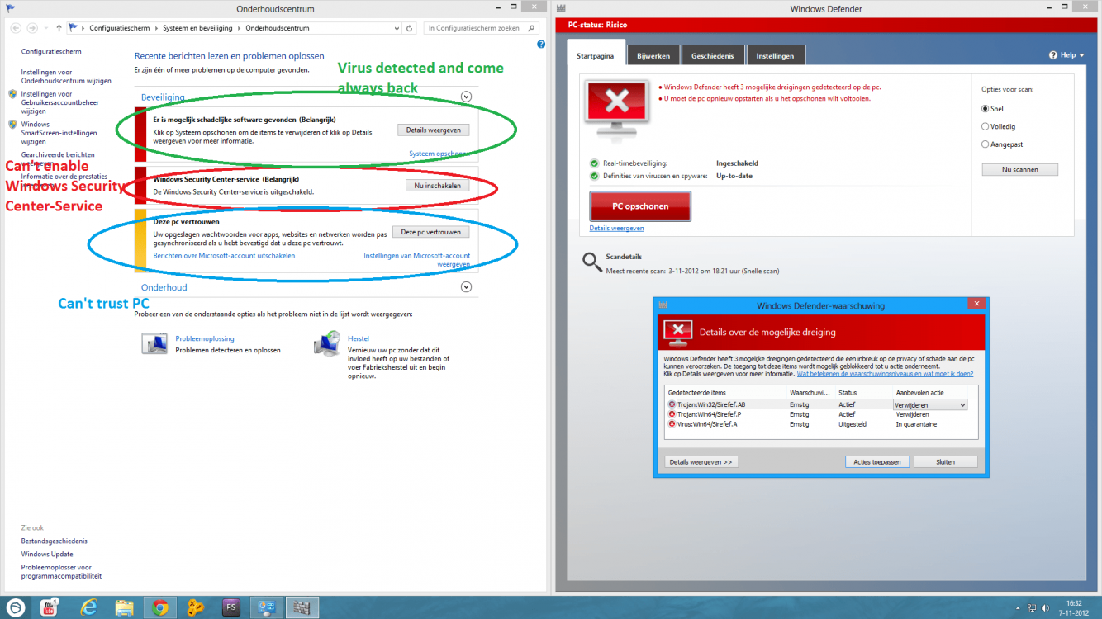The width and height of the screenshot is (1102, 619).
Task: Go up one level with the up arrow
Action: [x=59, y=28]
